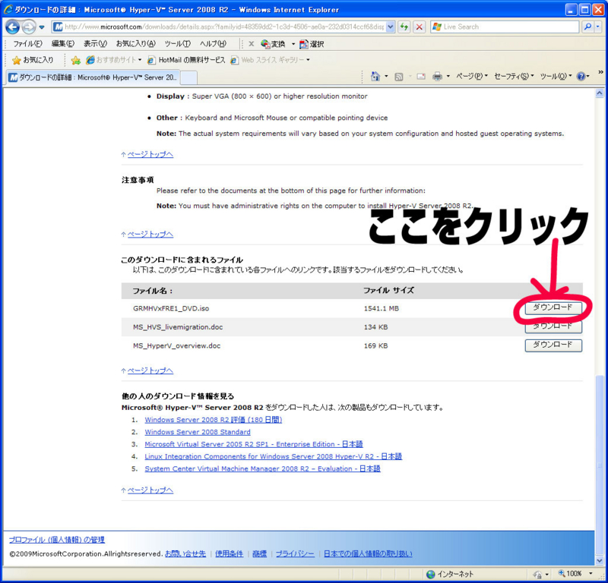Click the Read Mail icon
Viewport: 608px width, 583px height.
420,77
